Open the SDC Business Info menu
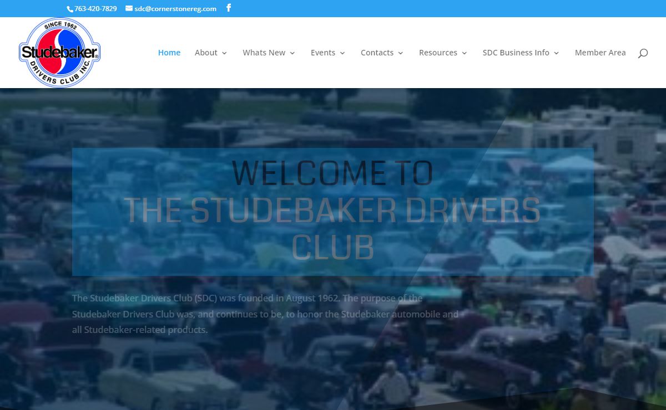This screenshot has height=410, width=666. [516, 53]
